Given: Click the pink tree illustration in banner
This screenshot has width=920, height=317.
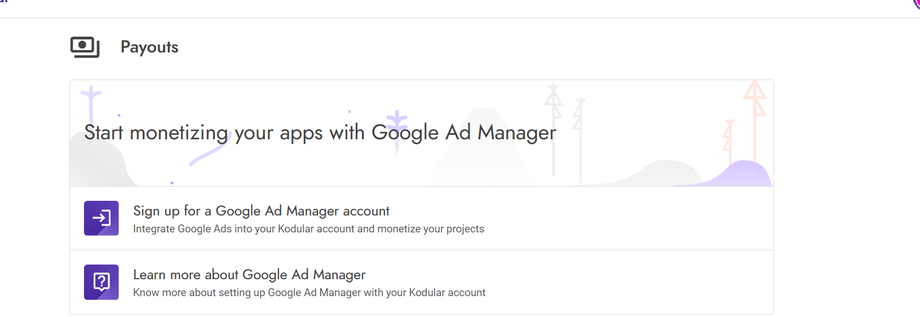Looking at the screenshot, I should (754, 120).
